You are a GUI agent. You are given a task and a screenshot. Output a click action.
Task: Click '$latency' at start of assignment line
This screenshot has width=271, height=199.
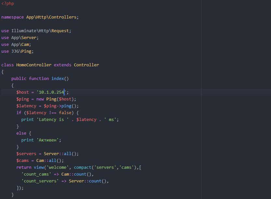pyautogui.click(x=26, y=106)
